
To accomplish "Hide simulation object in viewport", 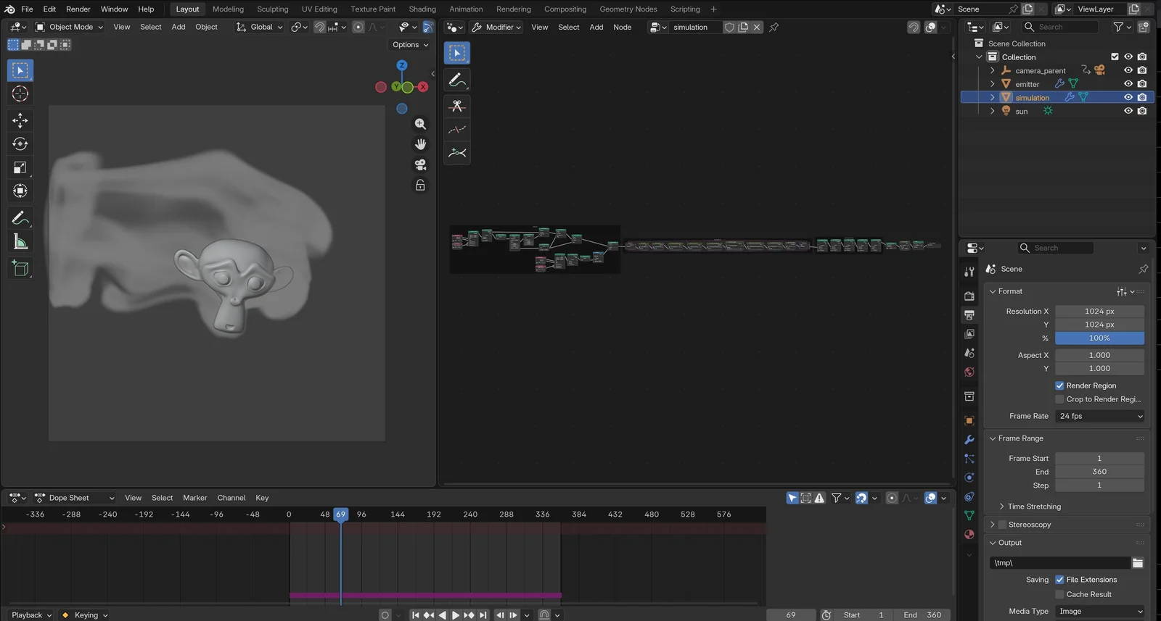I will [x=1128, y=98].
